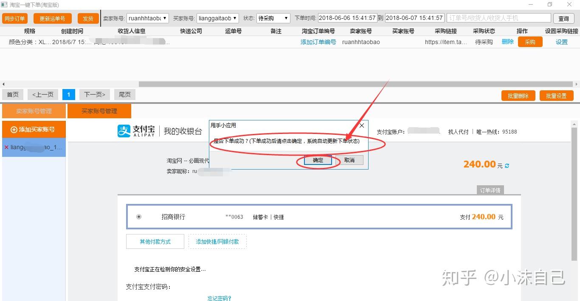
Task: Click the 创建时间 column header
Action: click(72, 31)
